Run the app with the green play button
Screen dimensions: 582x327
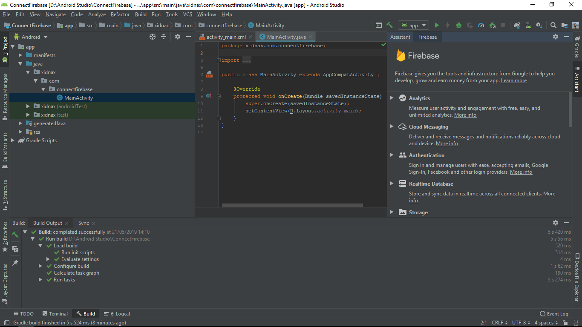pyautogui.click(x=437, y=25)
